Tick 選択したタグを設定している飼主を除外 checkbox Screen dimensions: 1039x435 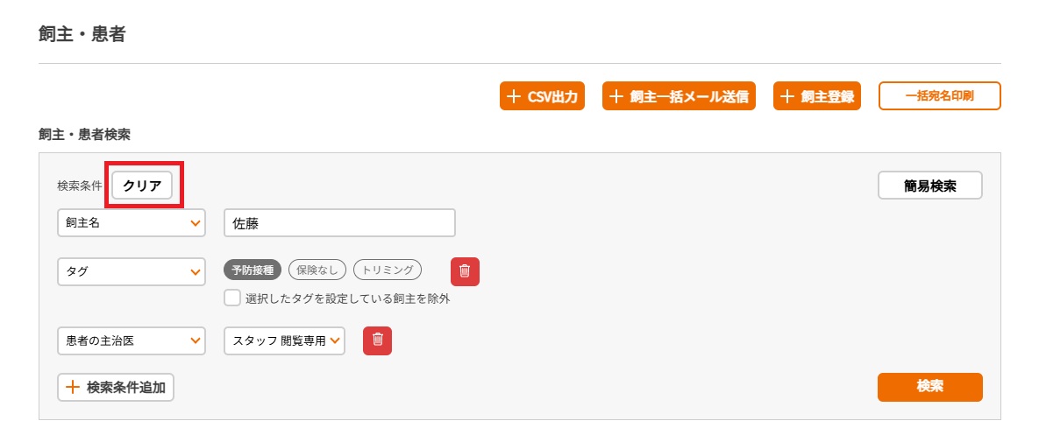pyautogui.click(x=232, y=298)
